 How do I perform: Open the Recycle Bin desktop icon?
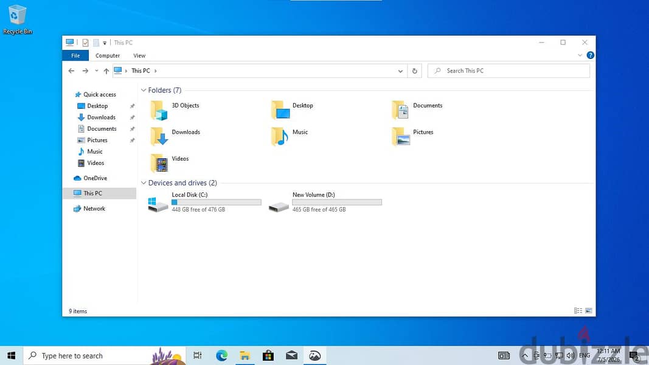[17, 19]
